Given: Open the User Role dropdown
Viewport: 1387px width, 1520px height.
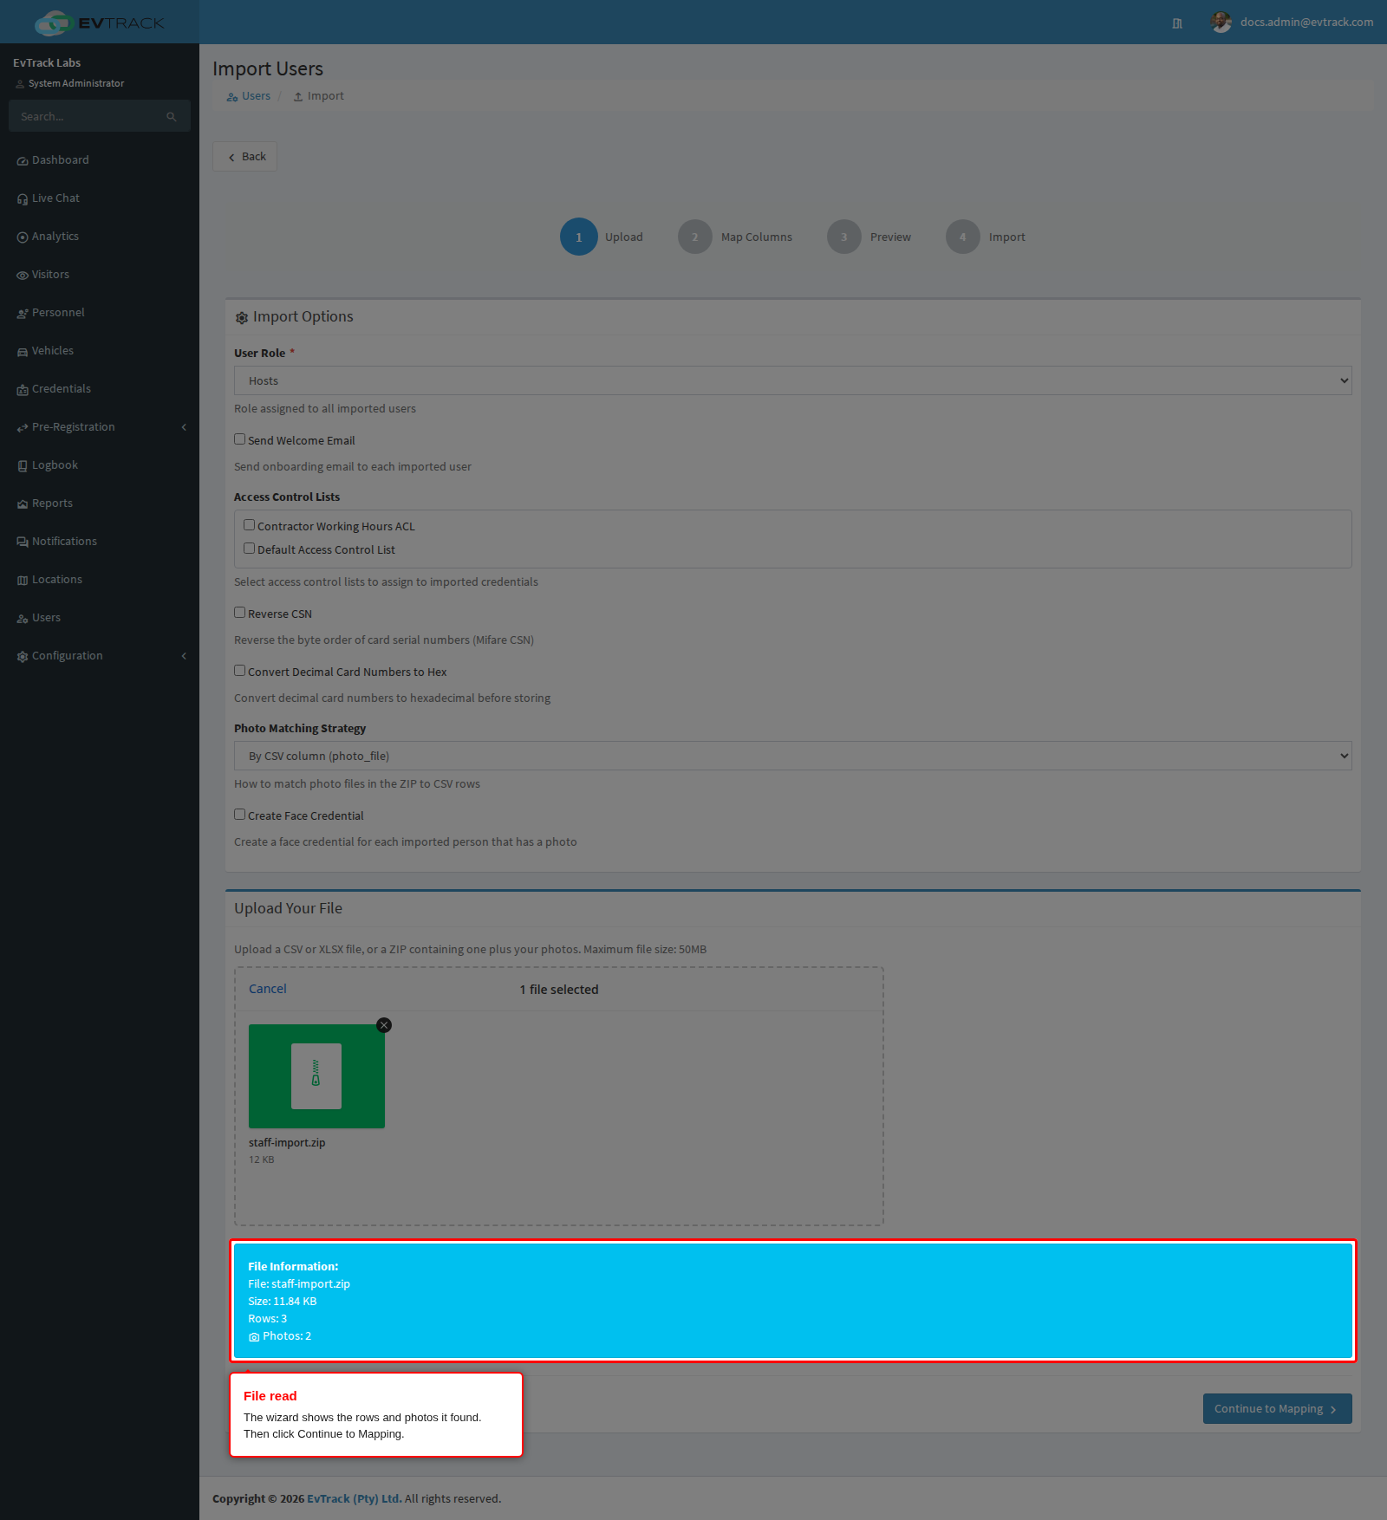Looking at the screenshot, I should (x=792, y=380).
